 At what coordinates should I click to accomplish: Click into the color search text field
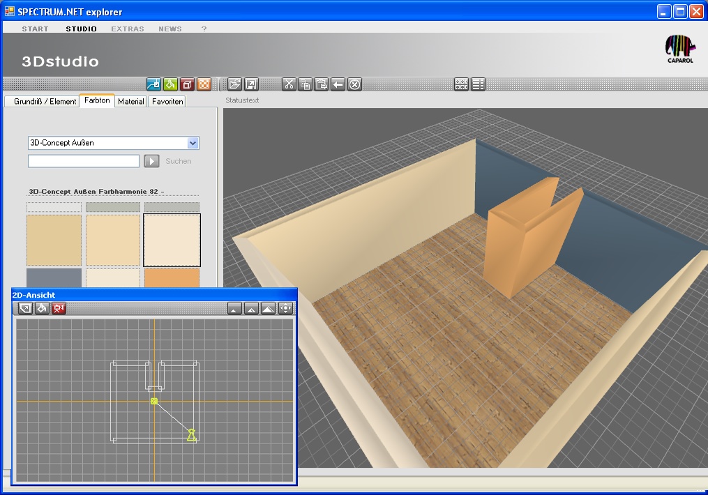(84, 161)
